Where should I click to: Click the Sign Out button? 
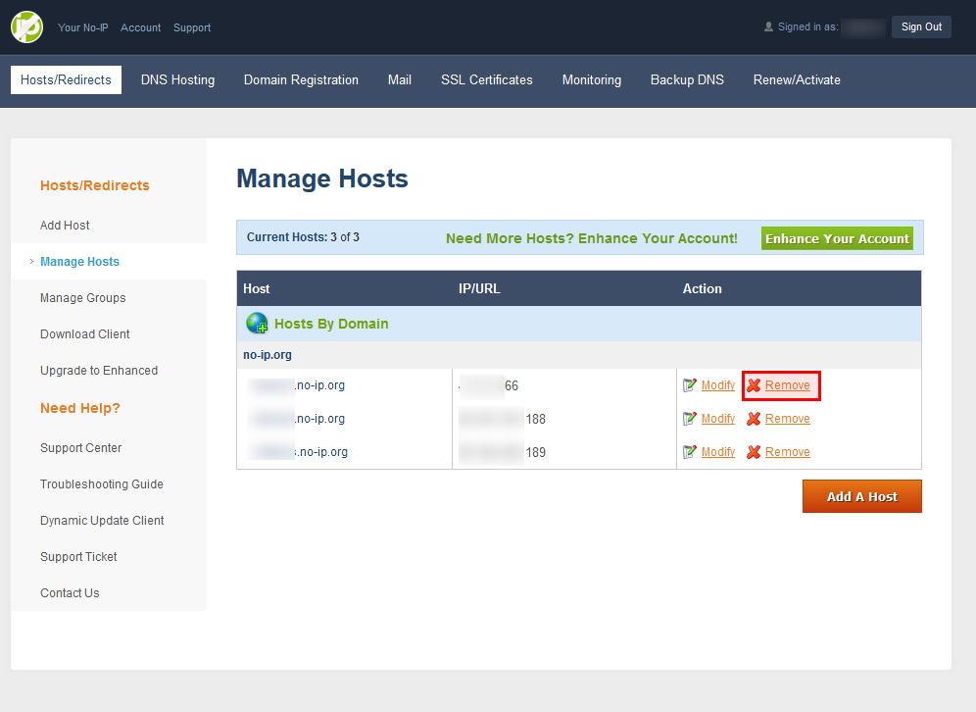[x=921, y=26]
